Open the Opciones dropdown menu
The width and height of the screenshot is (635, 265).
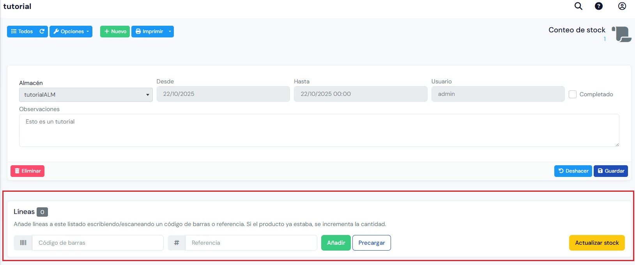[x=71, y=32]
